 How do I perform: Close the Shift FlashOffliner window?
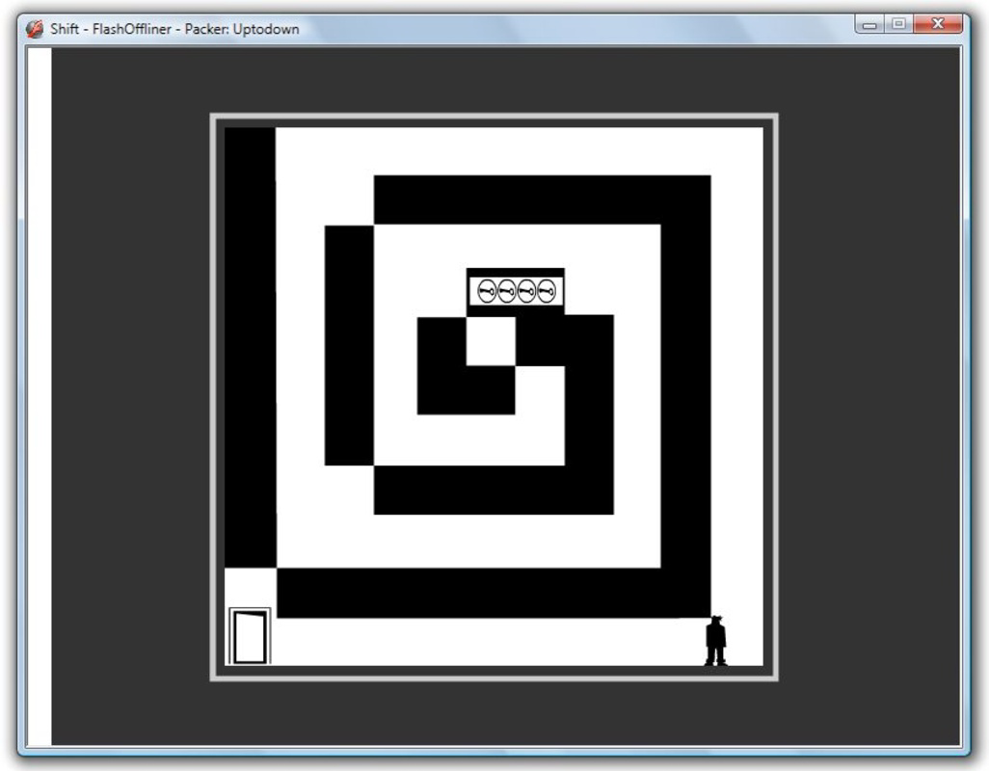click(x=938, y=25)
